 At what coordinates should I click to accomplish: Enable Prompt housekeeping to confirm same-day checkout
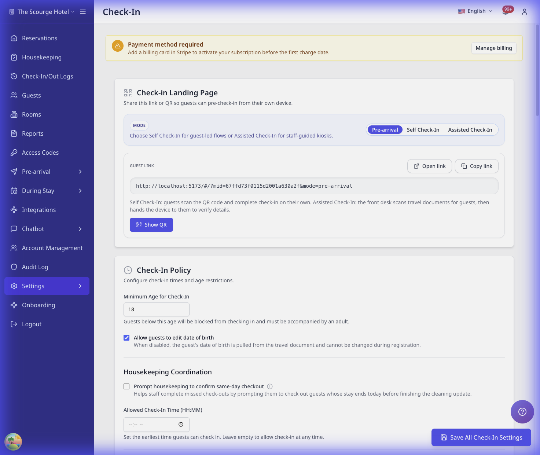pos(126,386)
